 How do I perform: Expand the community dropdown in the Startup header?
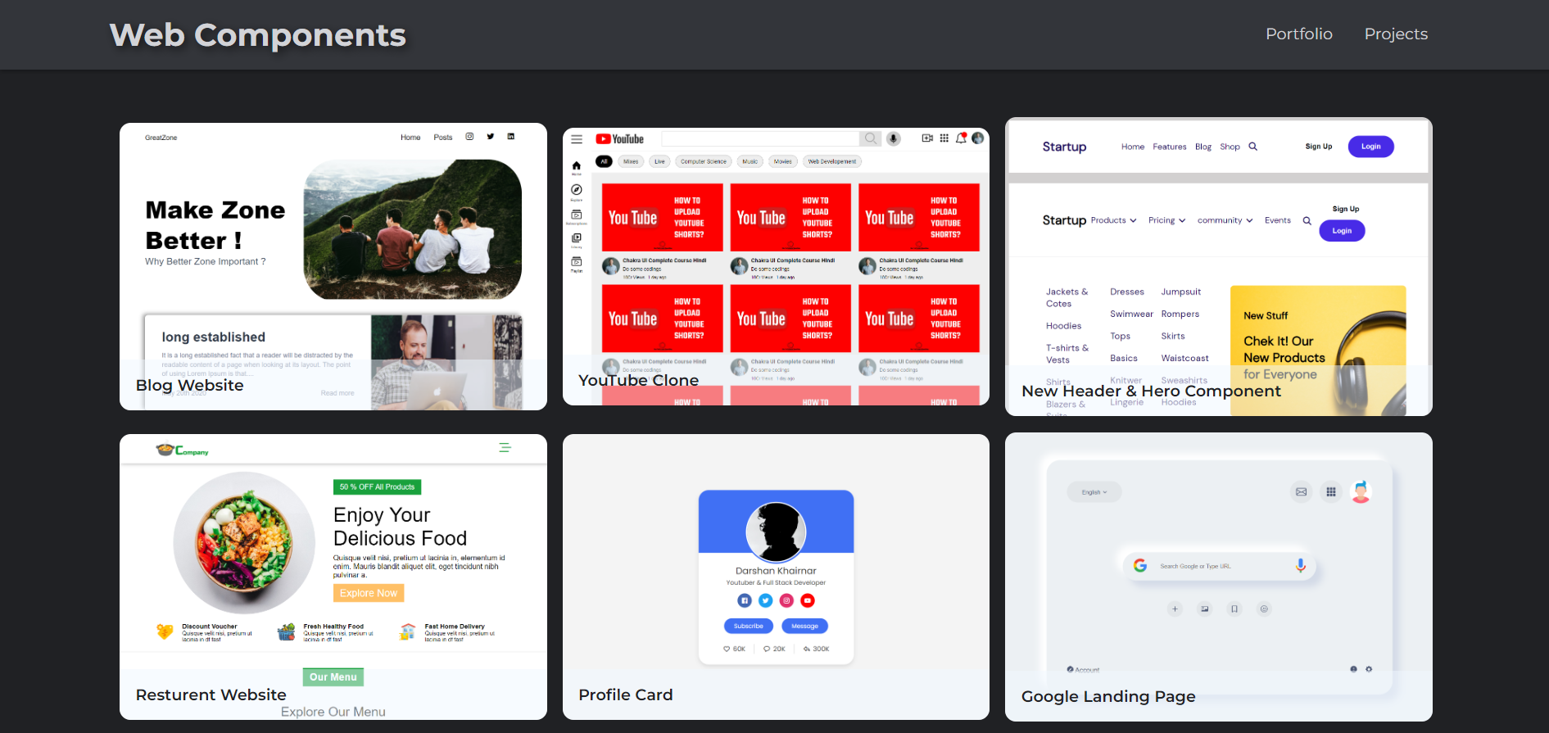point(1225,220)
